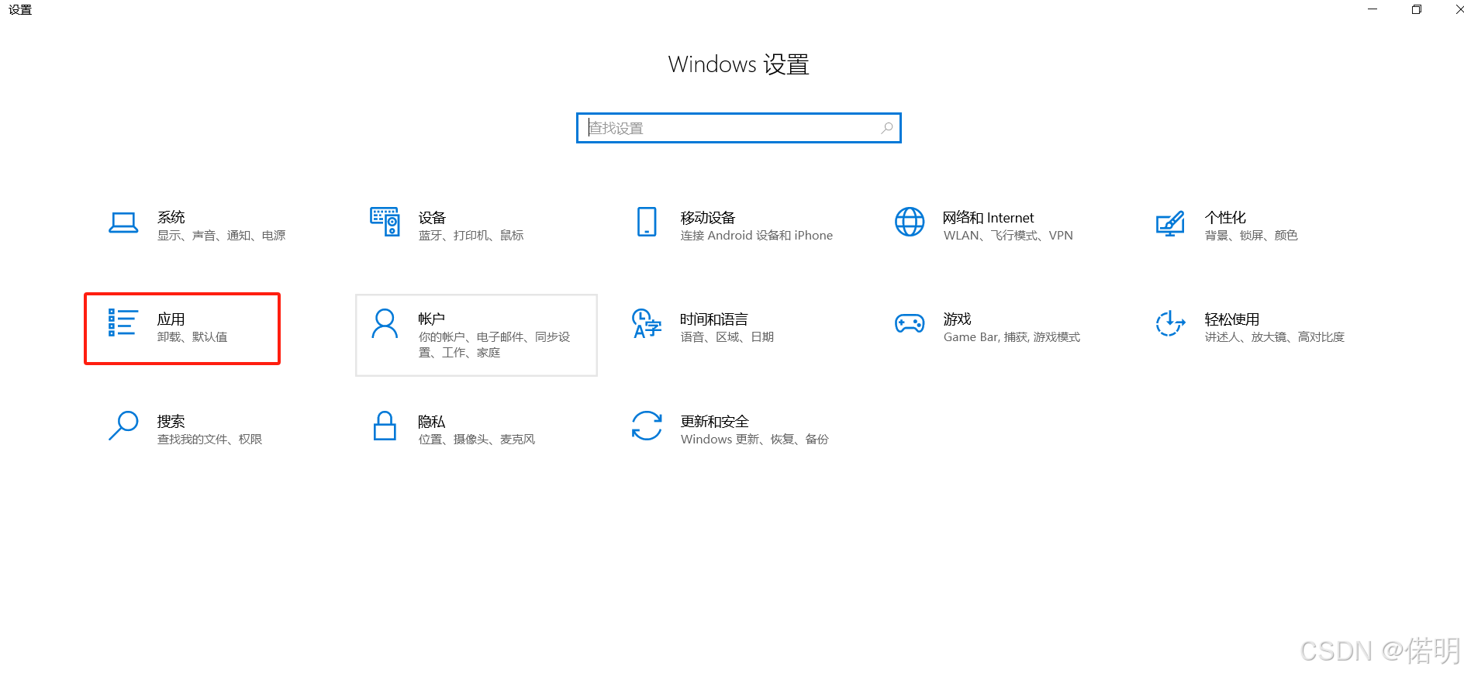The height and width of the screenshot is (676, 1464).
Task: Click the text 查找我的文件、权限
Action: (210, 439)
